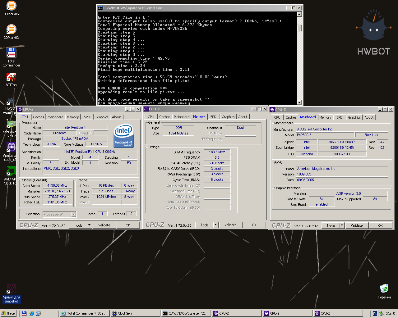398x318 pixels.
Task: Select CPU tab in right CPU-Z window
Action: 277,117
